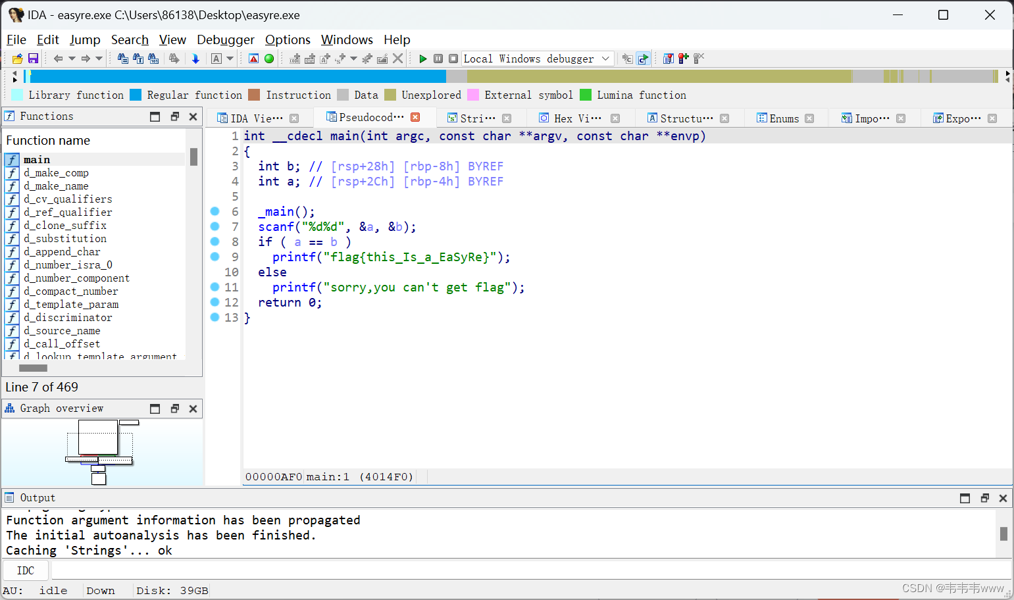Click the red triangle warning icon
Screen dimensions: 1014x600
[254, 59]
